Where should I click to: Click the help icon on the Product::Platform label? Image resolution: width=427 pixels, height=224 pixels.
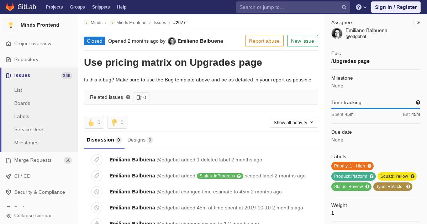point(371,176)
